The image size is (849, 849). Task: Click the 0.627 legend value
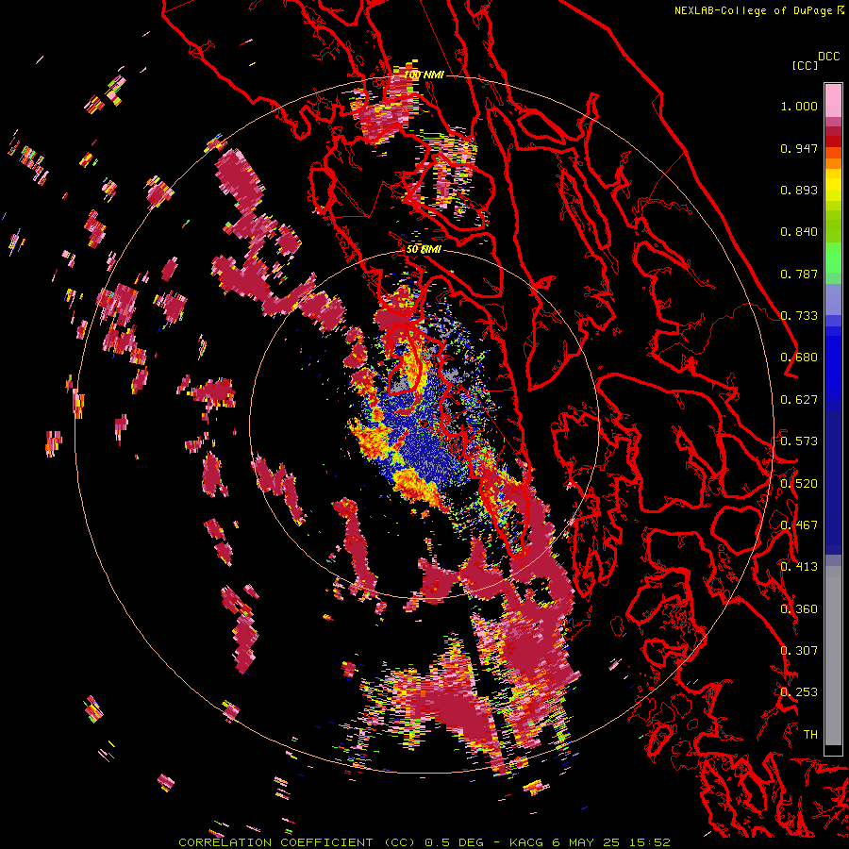tap(799, 400)
